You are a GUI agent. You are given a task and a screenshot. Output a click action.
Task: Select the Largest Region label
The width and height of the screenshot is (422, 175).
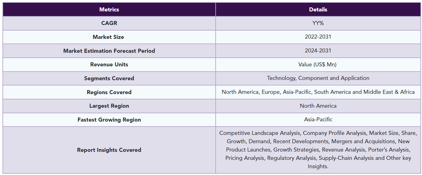point(109,106)
